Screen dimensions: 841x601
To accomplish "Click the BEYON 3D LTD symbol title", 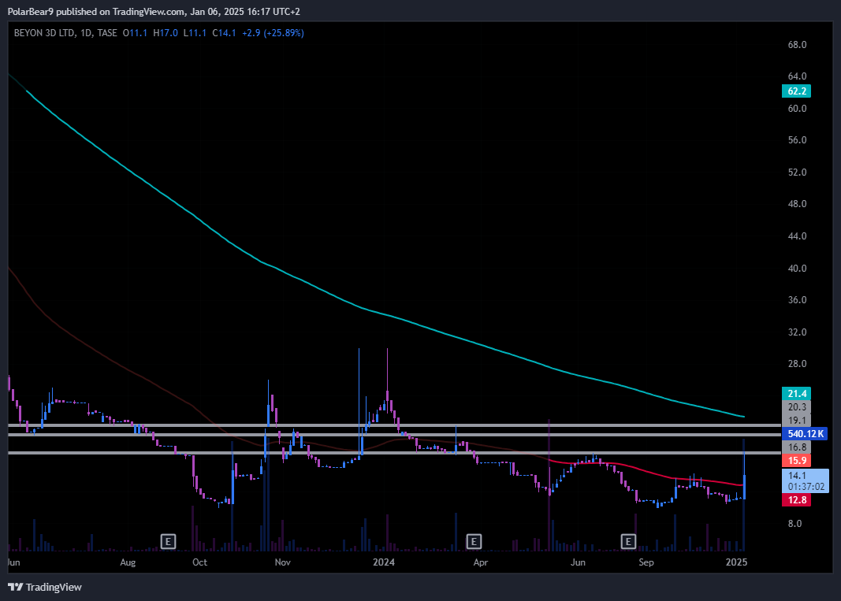I will pos(45,33).
